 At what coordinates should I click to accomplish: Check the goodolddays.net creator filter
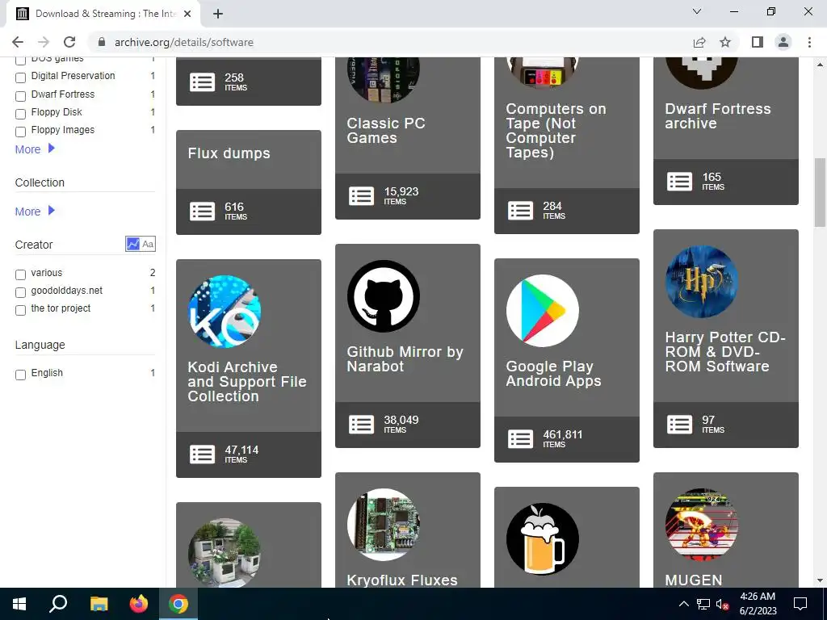point(20,292)
